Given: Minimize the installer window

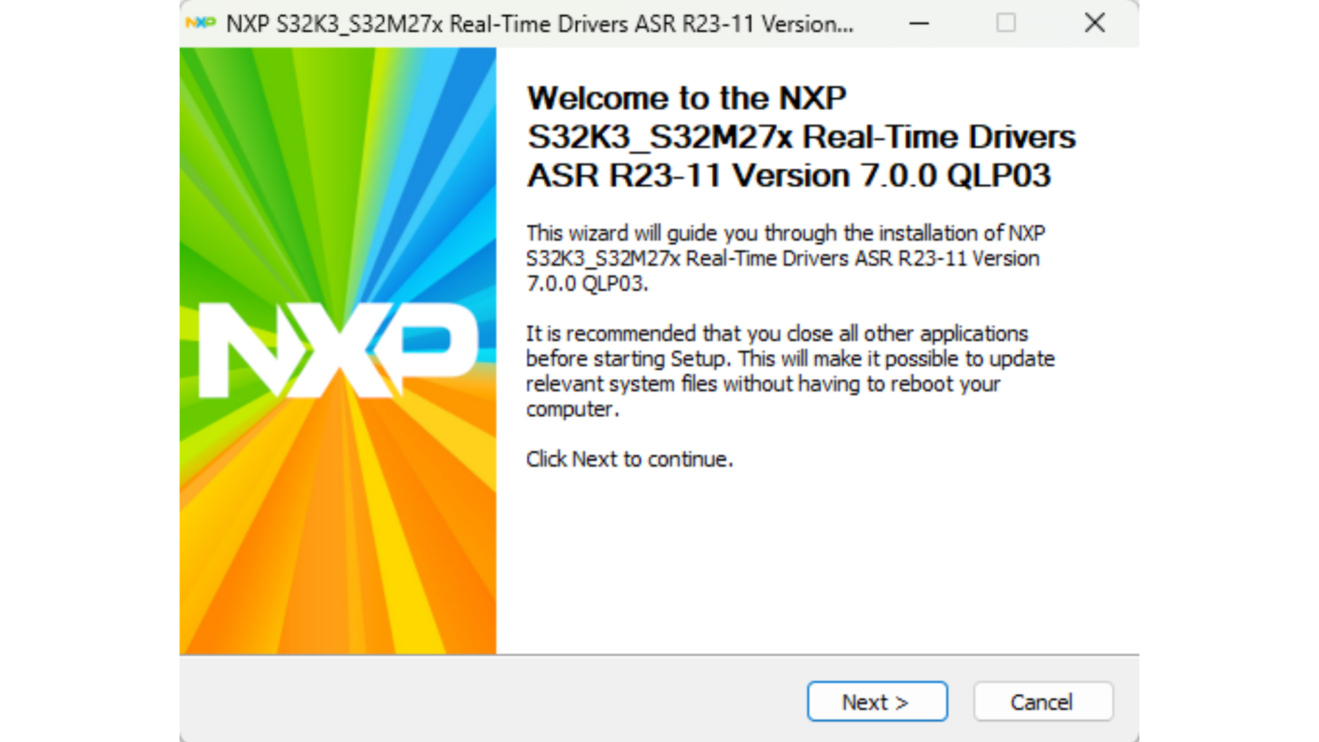Looking at the screenshot, I should pyautogui.click(x=919, y=24).
